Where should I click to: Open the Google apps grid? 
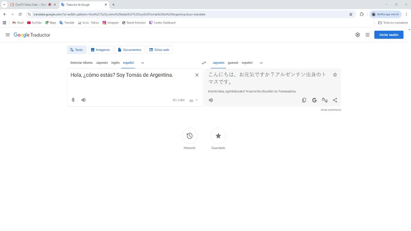[x=368, y=35]
